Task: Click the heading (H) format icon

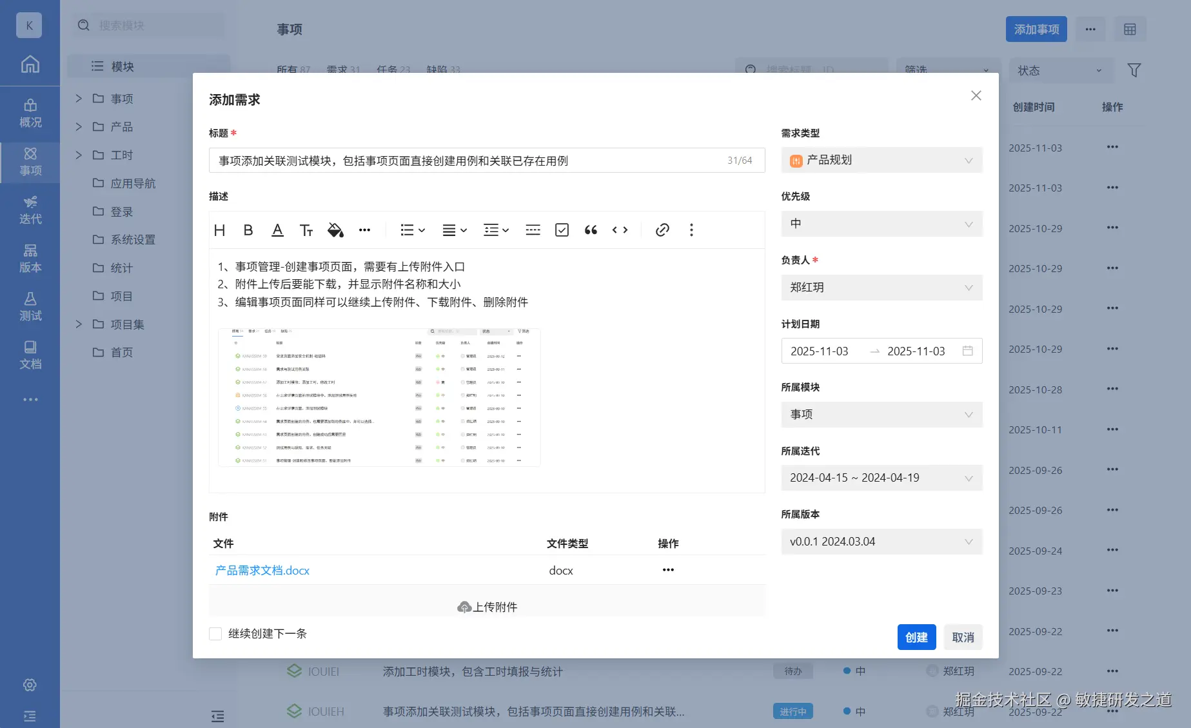Action: [219, 230]
